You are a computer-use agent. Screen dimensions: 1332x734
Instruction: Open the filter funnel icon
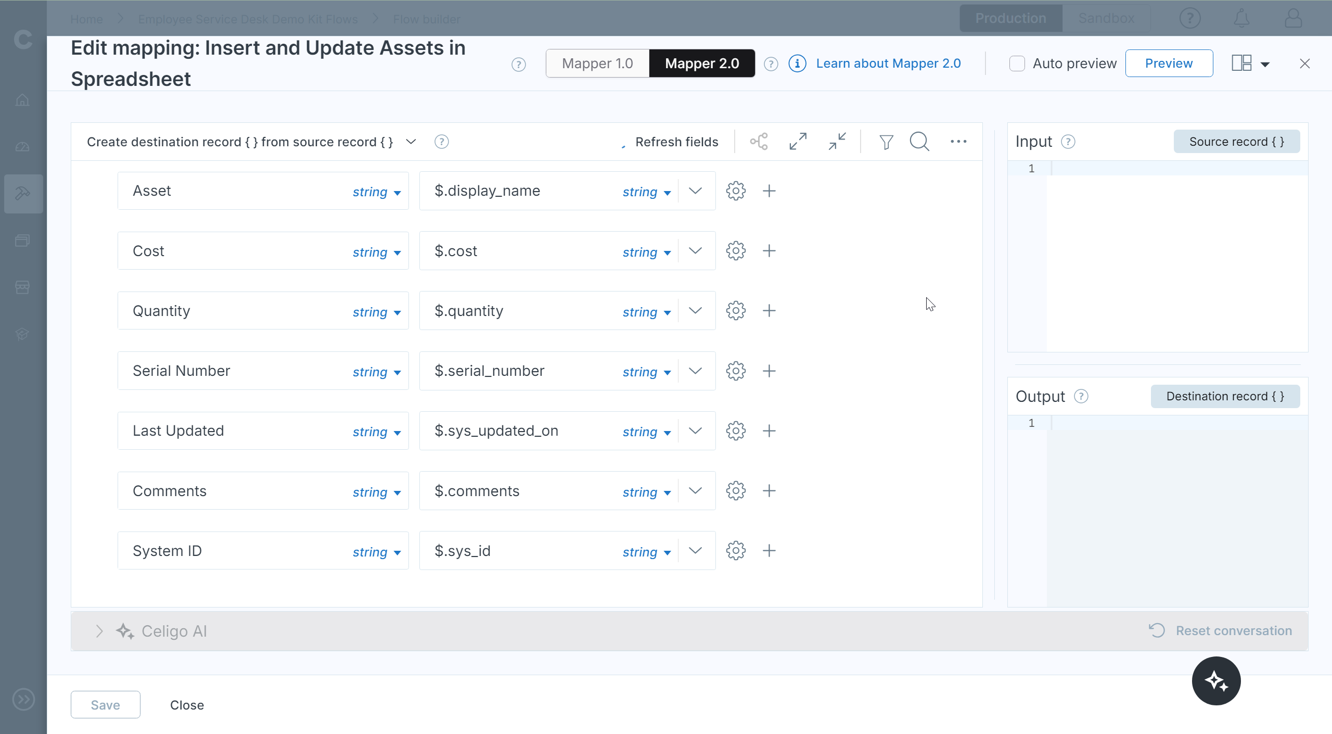click(x=886, y=142)
